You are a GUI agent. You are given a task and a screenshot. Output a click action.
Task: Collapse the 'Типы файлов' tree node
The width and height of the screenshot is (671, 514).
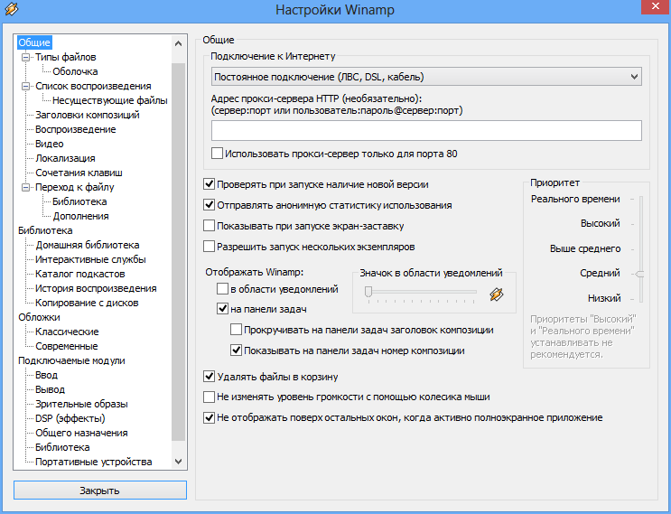coord(25,57)
